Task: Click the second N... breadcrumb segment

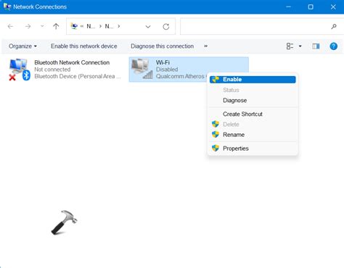Action: click(109, 26)
